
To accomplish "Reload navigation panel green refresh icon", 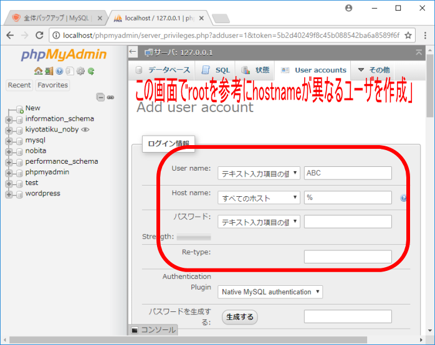I will [91, 71].
